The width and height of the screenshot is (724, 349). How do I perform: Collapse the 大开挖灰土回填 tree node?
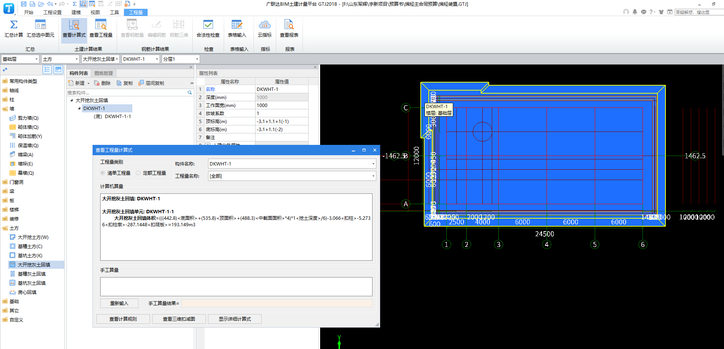click(x=72, y=100)
